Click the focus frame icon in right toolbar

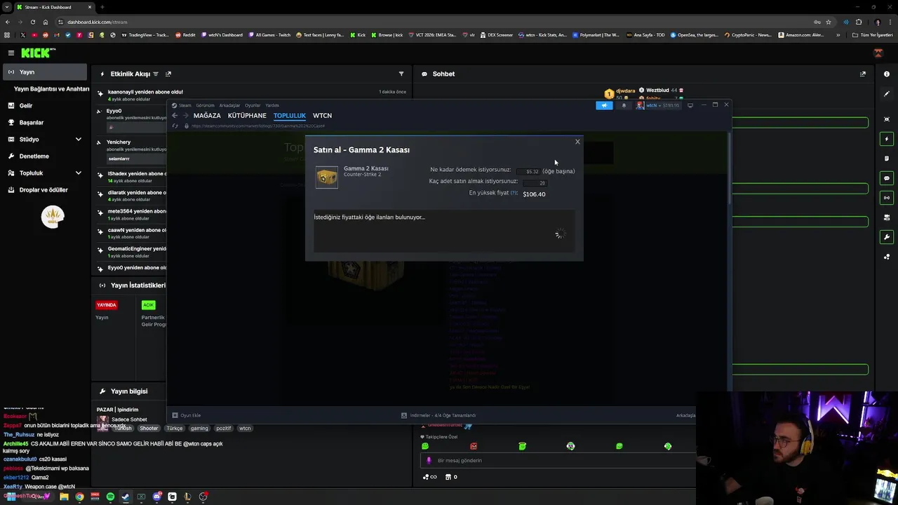coord(887,119)
